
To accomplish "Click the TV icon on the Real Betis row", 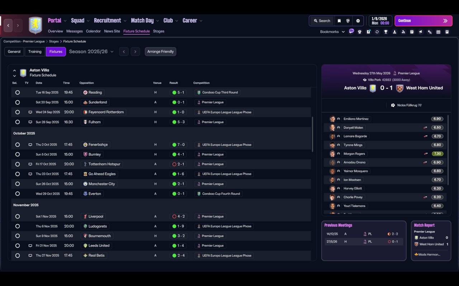I will pyautogui.click(x=30, y=256).
